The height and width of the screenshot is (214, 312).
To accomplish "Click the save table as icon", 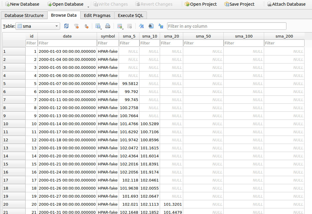I will pyautogui.click(x=98, y=26).
